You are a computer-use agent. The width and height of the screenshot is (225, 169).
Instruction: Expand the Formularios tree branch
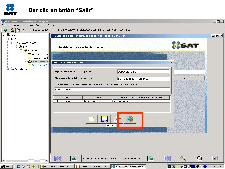(x=8, y=69)
